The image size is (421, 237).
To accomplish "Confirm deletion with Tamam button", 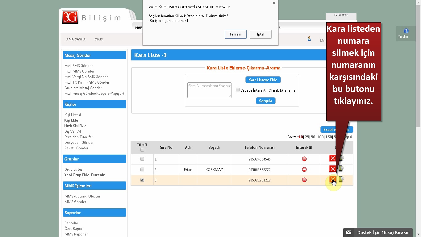I will coord(236,34).
